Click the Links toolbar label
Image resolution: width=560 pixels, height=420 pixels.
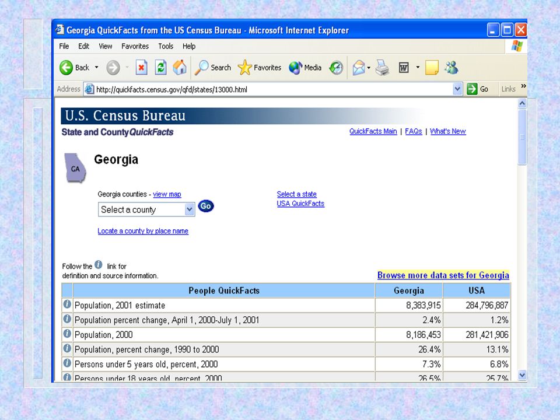pyautogui.click(x=508, y=89)
